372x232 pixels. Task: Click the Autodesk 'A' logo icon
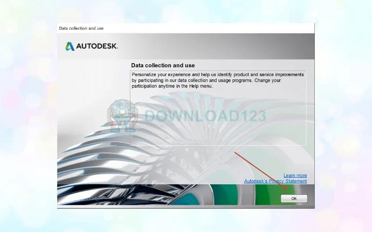pyautogui.click(x=70, y=46)
